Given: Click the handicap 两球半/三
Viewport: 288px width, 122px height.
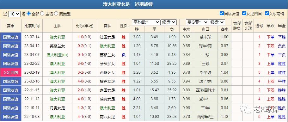Looking at the screenshot, I should [205, 117].
